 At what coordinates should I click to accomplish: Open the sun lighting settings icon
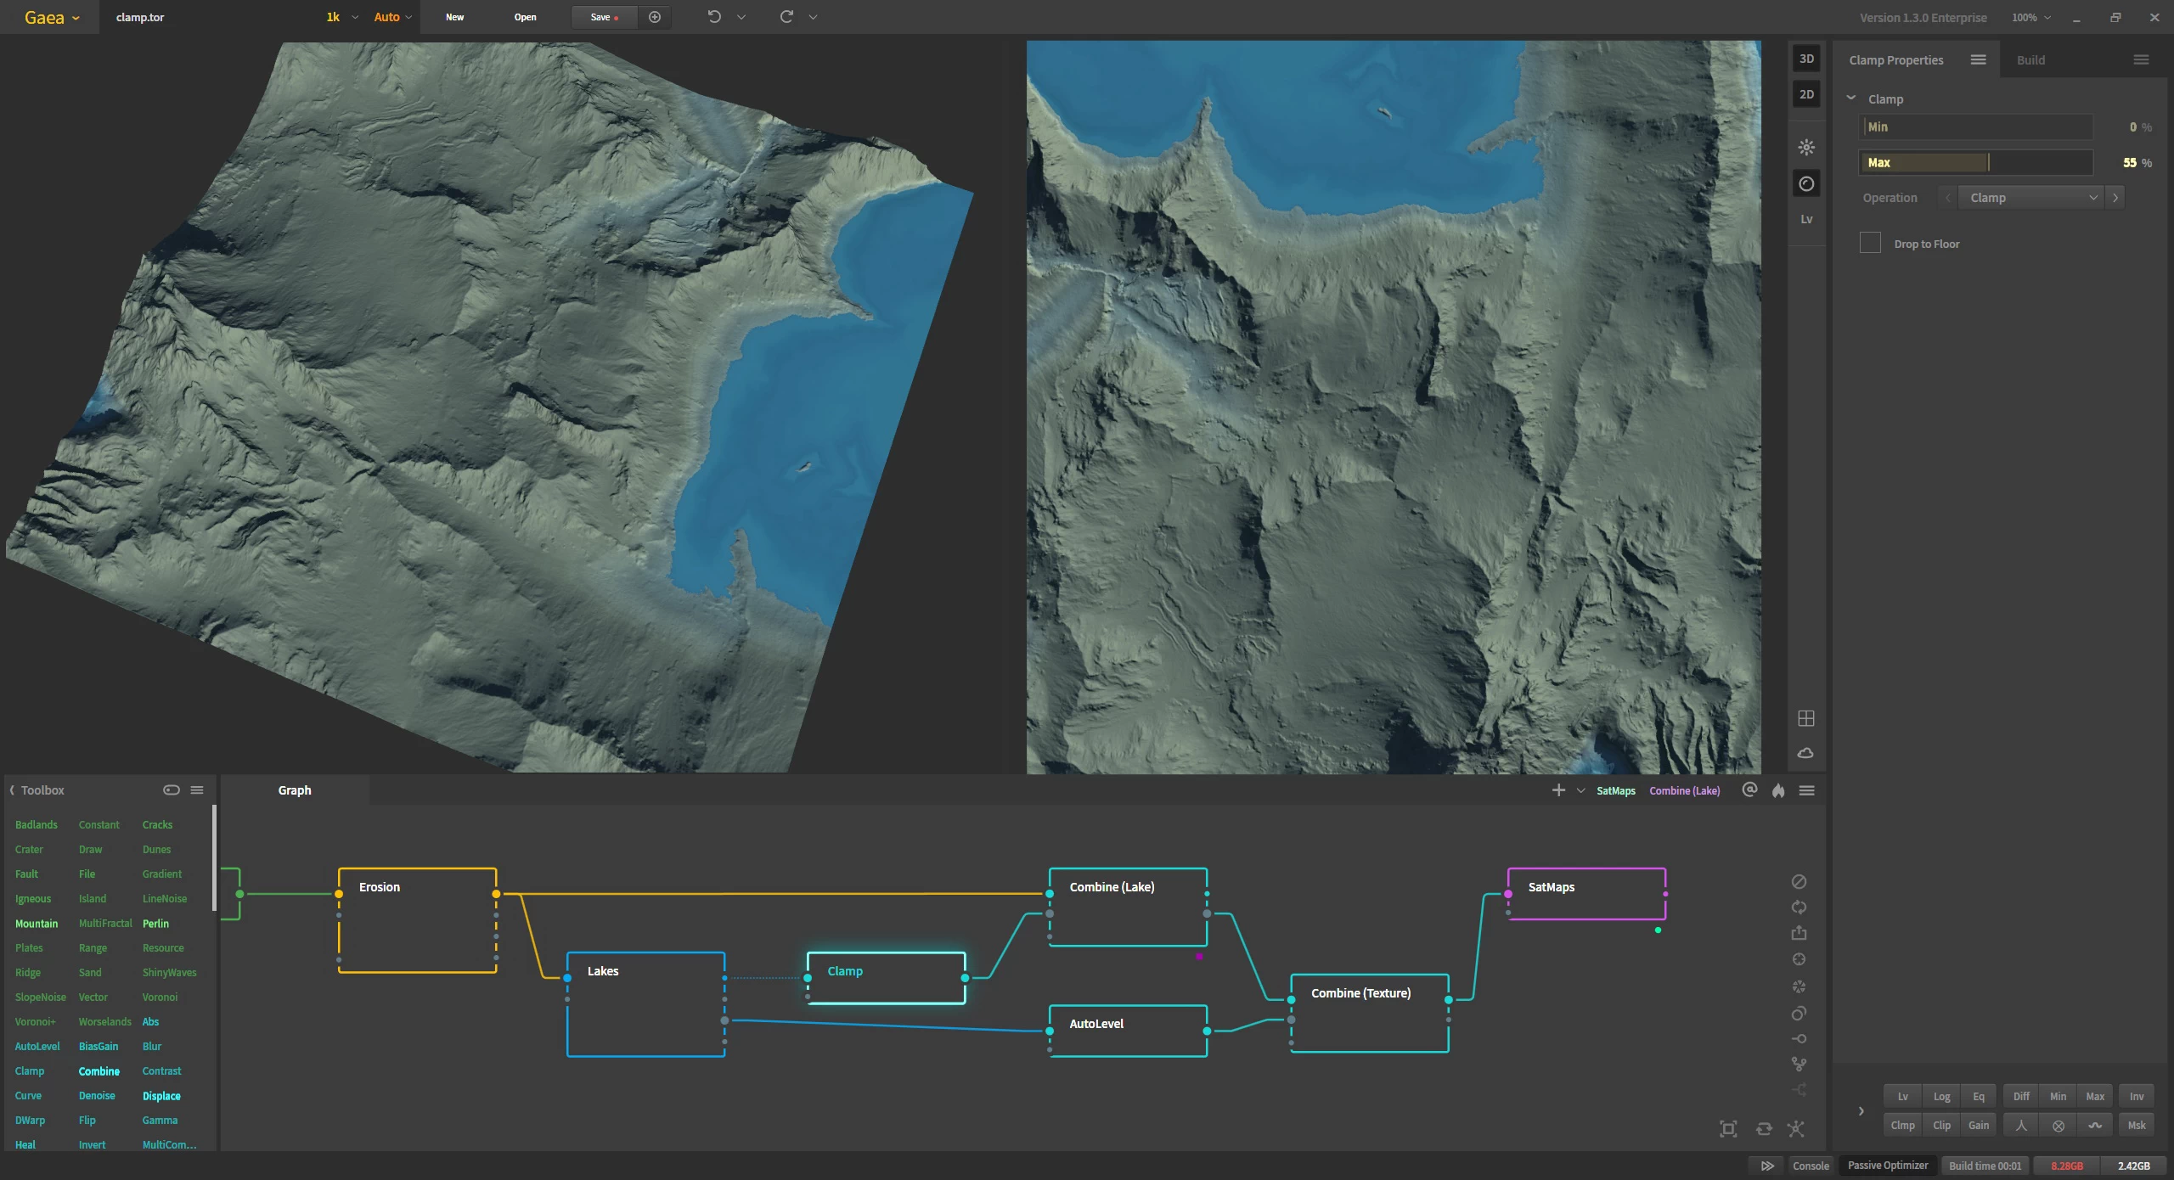pos(1806,147)
